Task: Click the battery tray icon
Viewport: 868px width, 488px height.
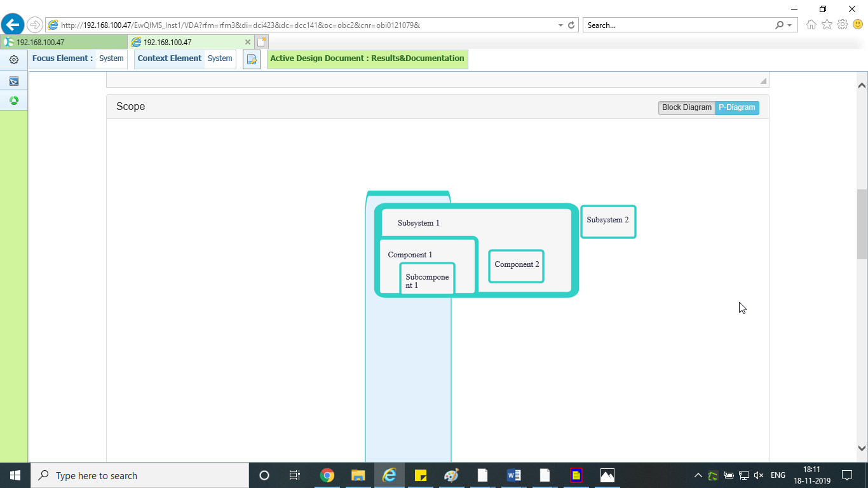Action: coord(729,475)
